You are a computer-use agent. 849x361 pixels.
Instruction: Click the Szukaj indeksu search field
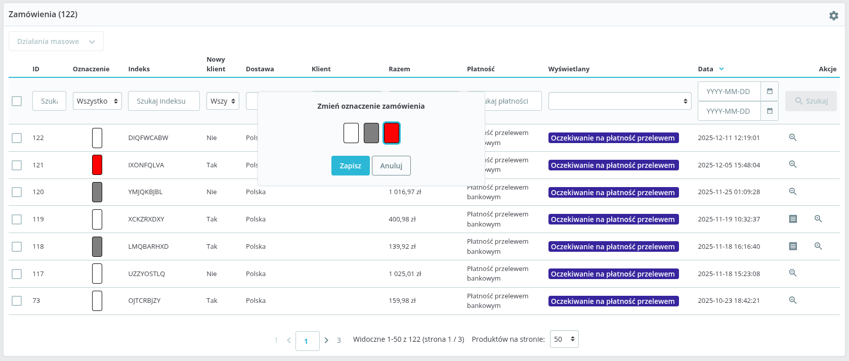pyautogui.click(x=163, y=101)
